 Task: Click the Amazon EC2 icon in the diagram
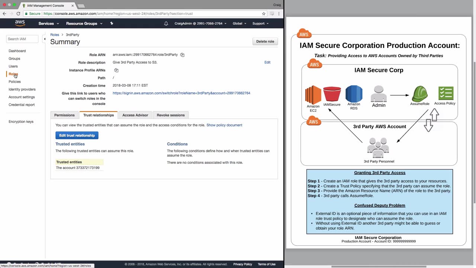click(313, 95)
